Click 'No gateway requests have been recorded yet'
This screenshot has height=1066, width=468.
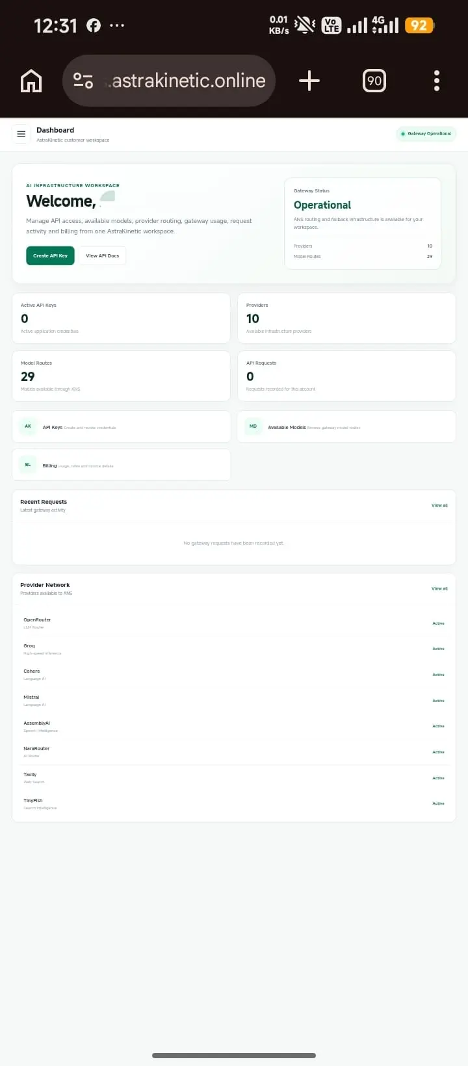click(234, 543)
